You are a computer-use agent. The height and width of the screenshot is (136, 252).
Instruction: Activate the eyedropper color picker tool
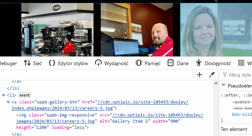212,75
